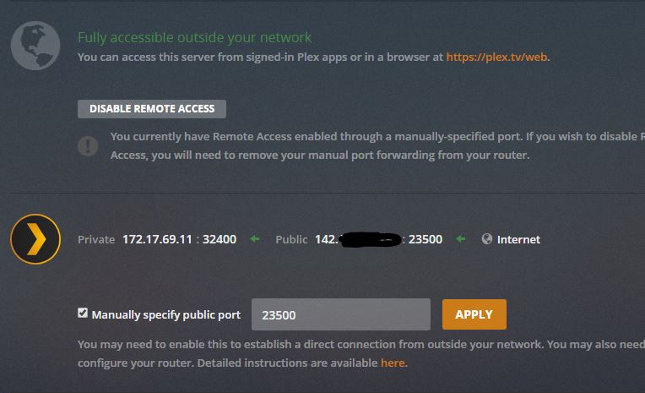Click the Public label text
The width and height of the screenshot is (645, 393).
(x=291, y=239)
